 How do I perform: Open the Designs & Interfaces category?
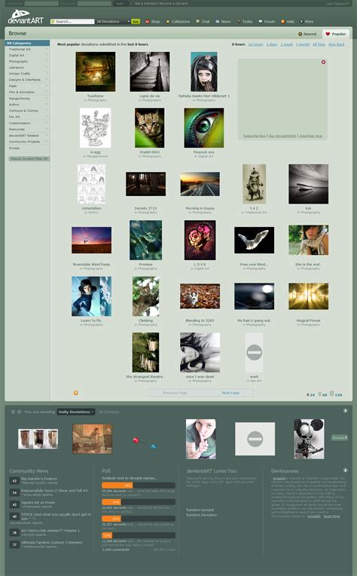click(25, 80)
